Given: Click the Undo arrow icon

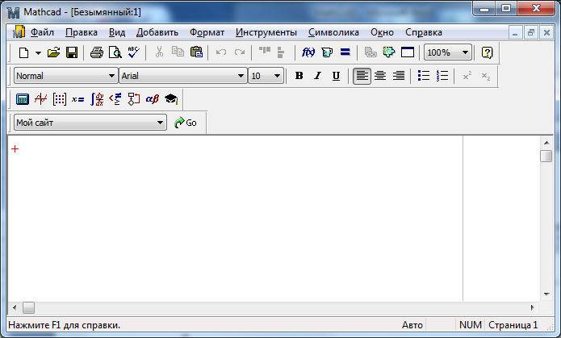Looking at the screenshot, I should click(221, 52).
